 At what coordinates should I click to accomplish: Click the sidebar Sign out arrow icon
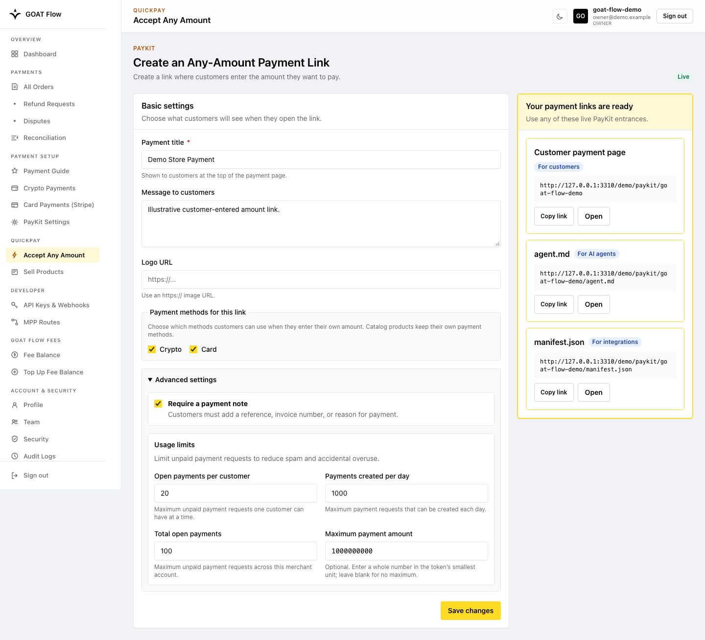(15, 475)
